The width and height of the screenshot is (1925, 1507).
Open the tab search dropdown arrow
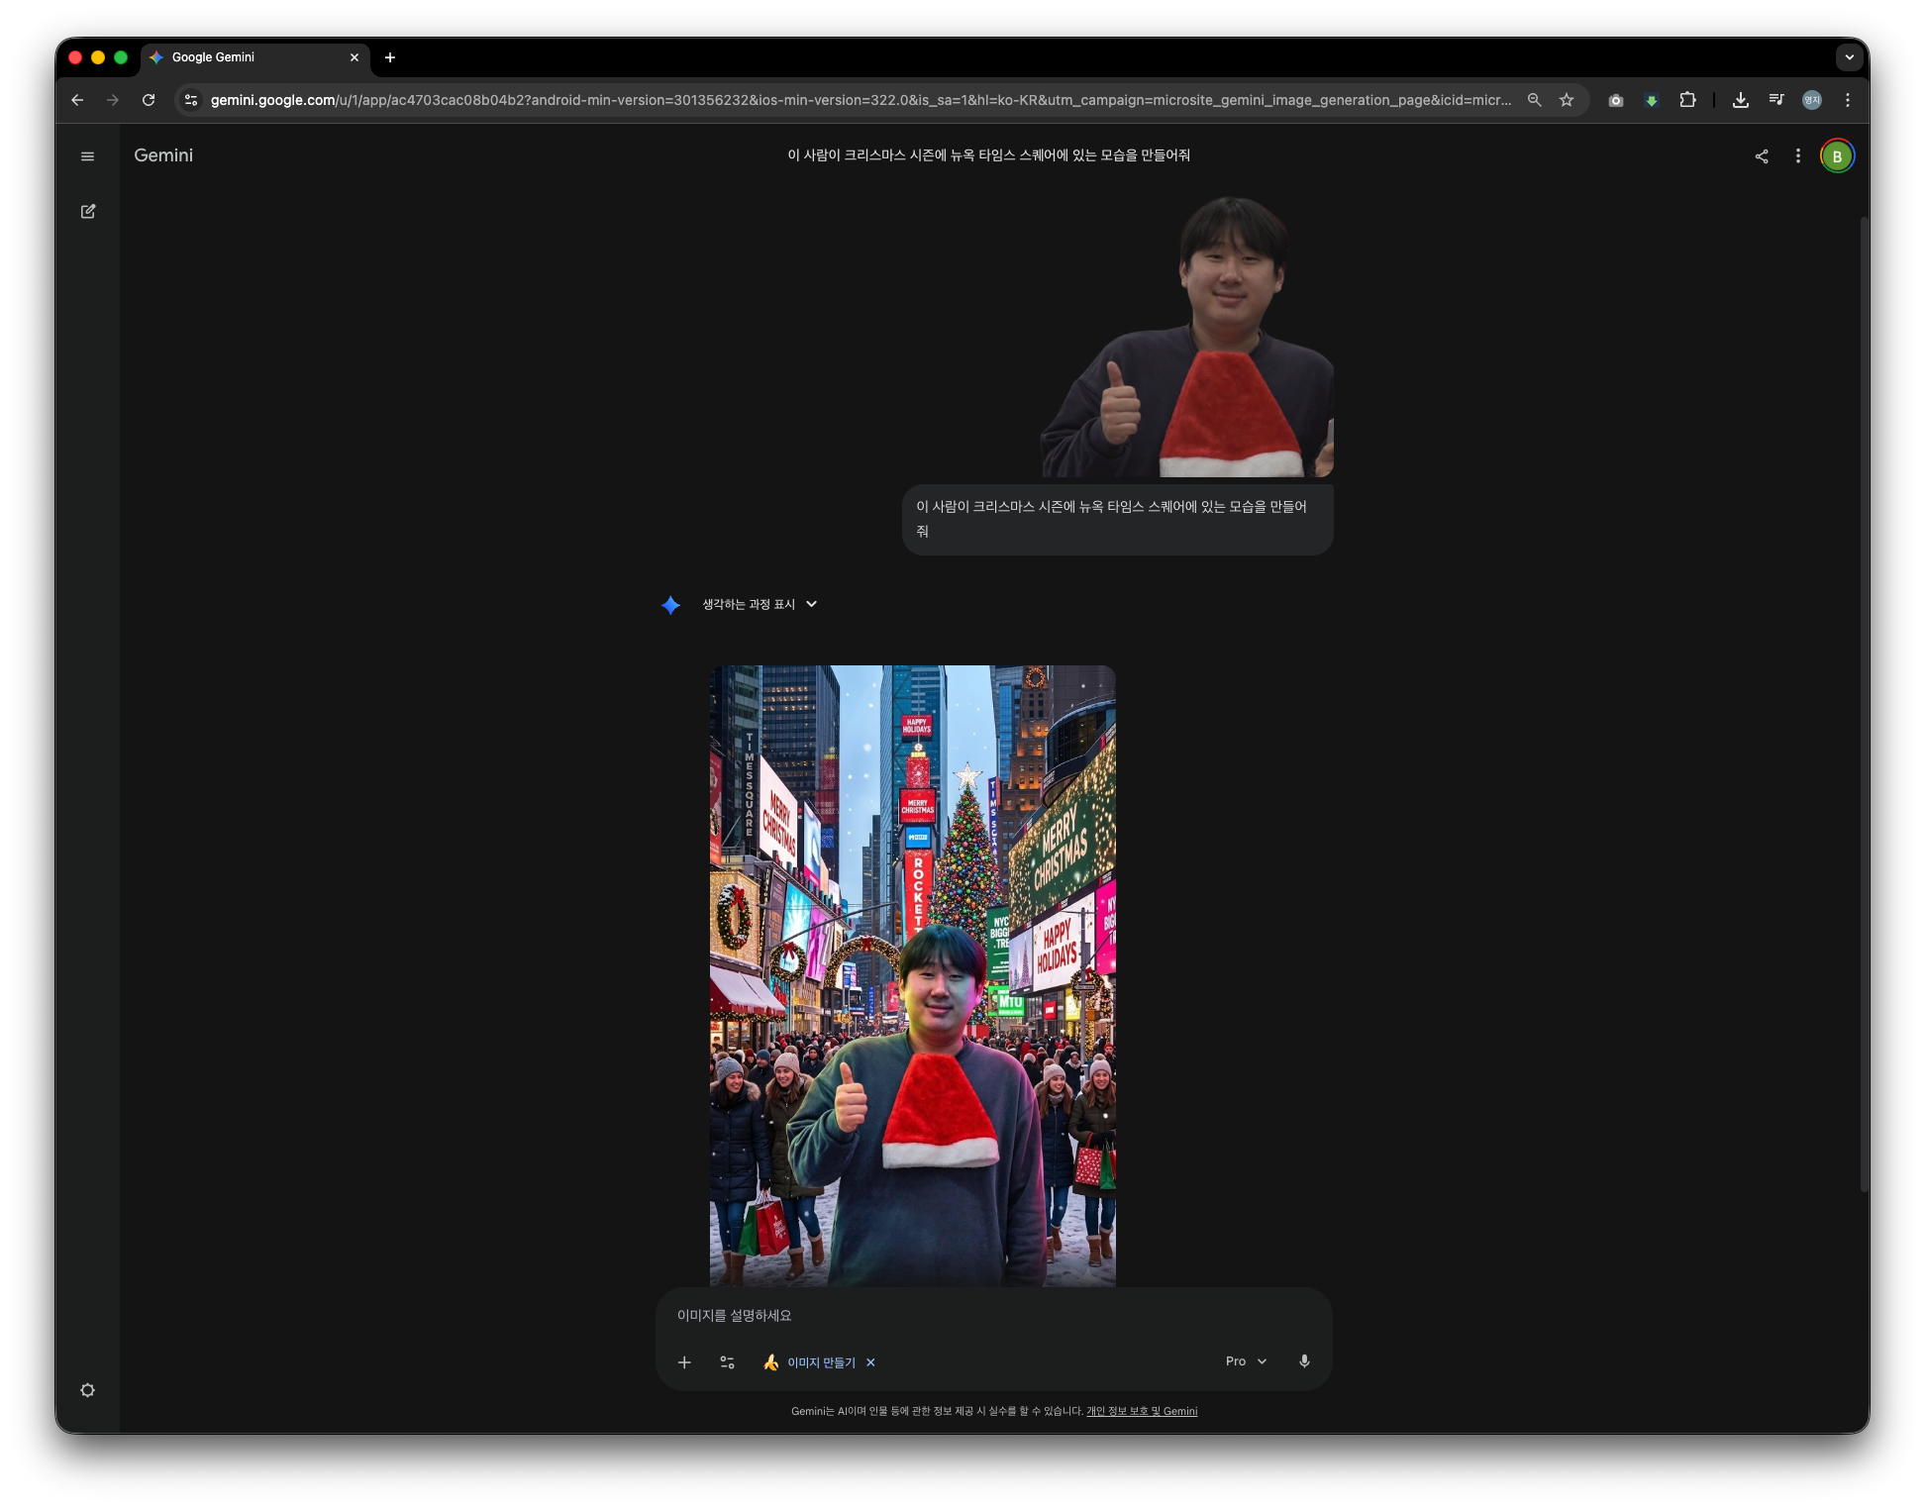click(x=1849, y=57)
